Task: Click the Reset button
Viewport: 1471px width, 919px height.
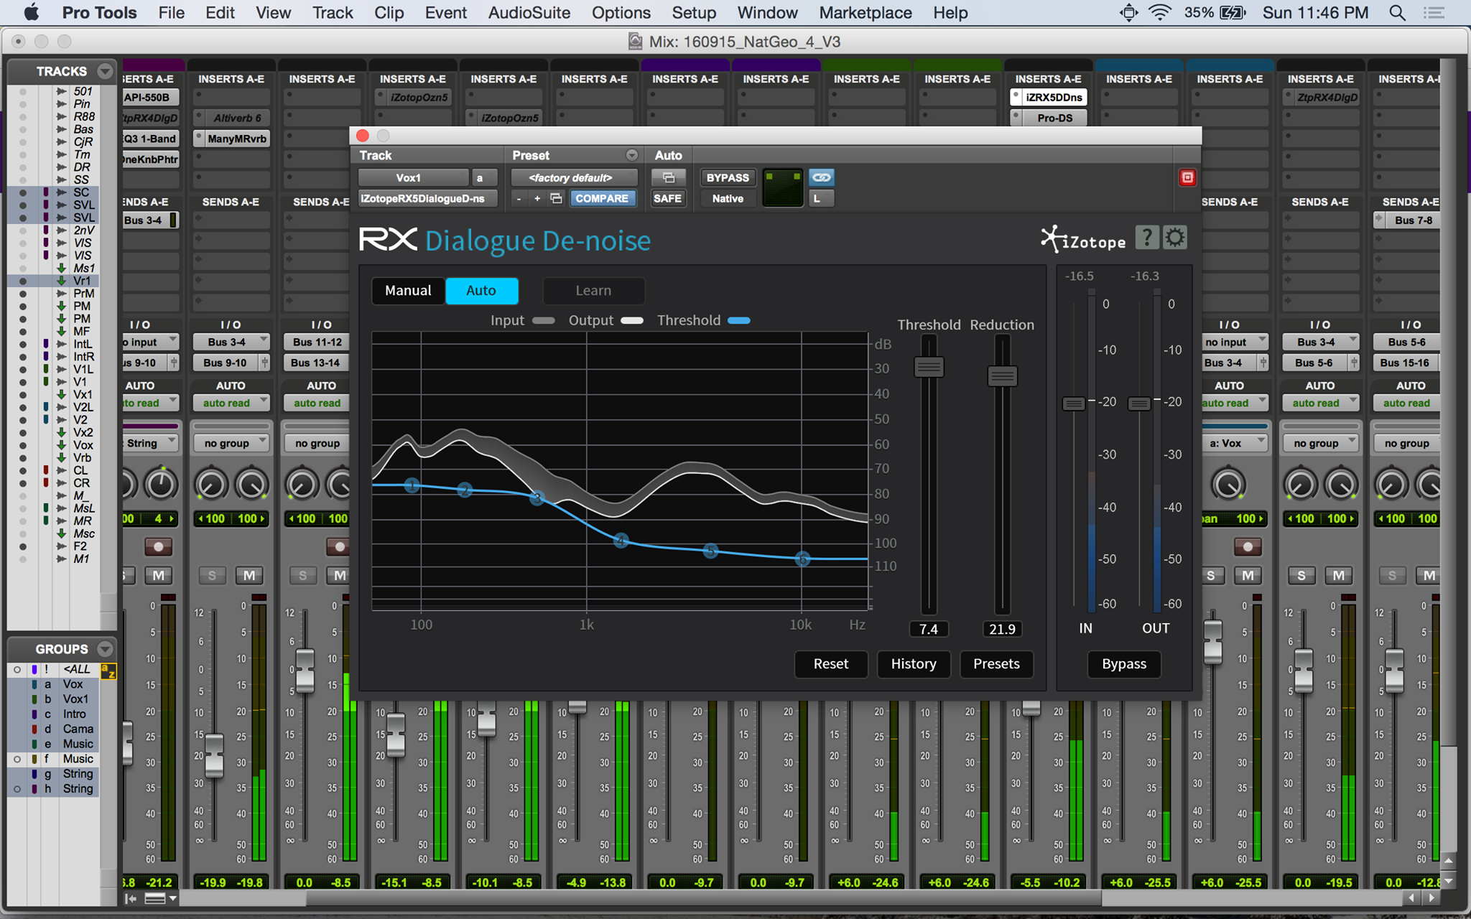Action: tap(831, 664)
